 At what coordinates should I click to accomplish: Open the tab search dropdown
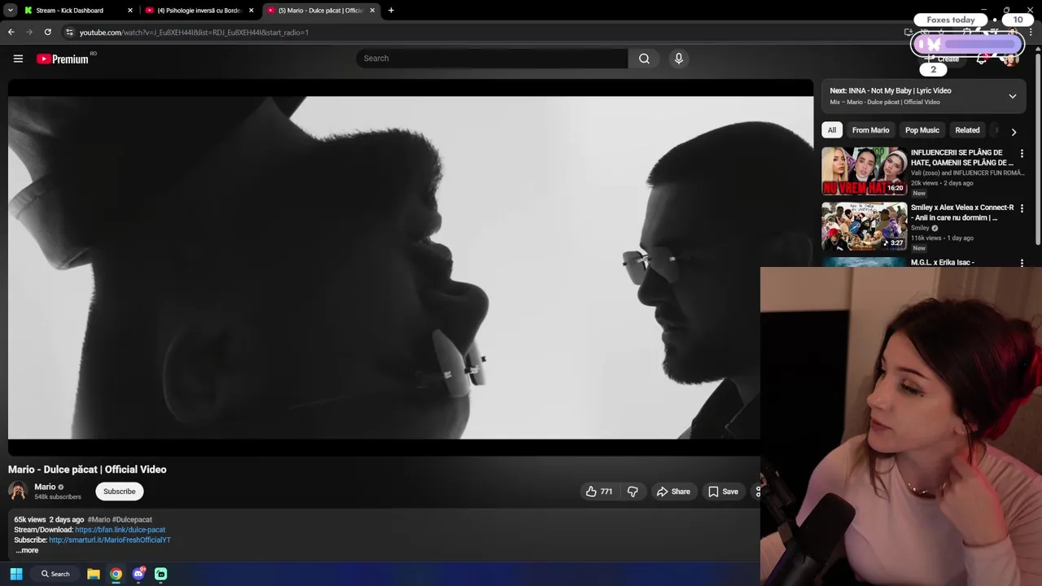pos(10,11)
